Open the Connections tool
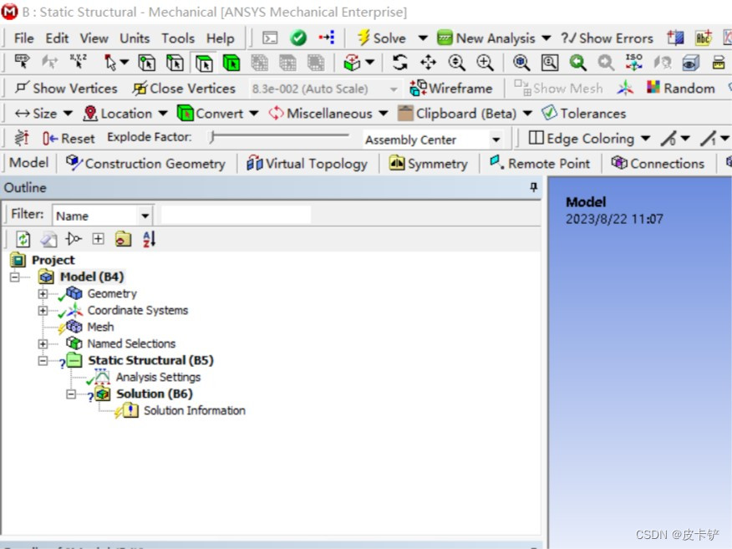This screenshot has height=549, width=732. coord(658,163)
